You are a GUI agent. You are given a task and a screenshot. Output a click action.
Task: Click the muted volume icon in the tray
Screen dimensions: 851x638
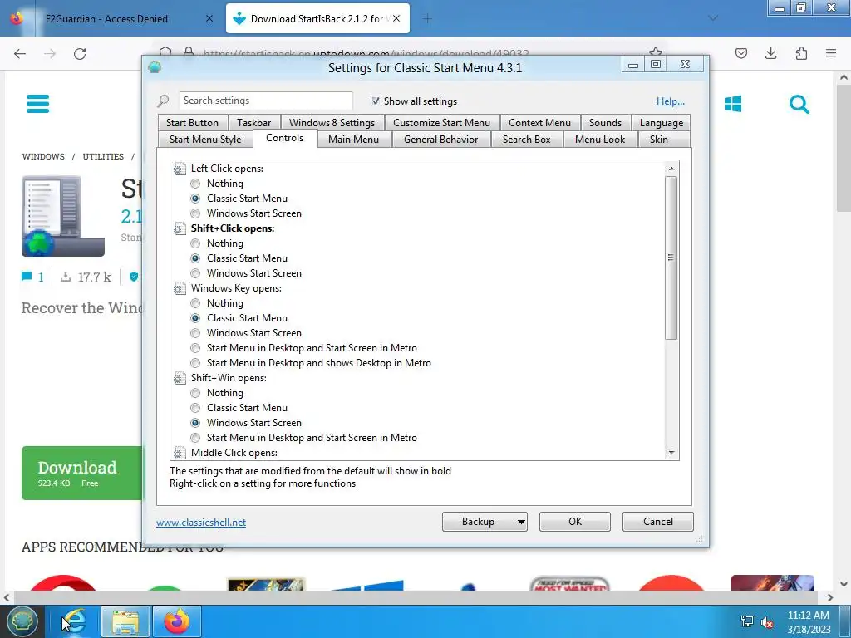pyautogui.click(x=767, y=621)
